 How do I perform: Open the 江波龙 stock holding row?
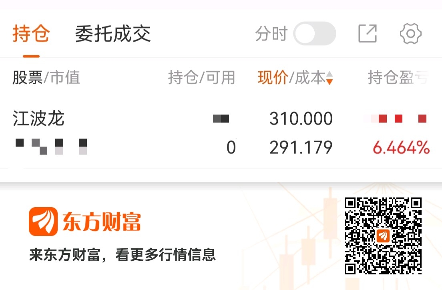click(221, 133)
